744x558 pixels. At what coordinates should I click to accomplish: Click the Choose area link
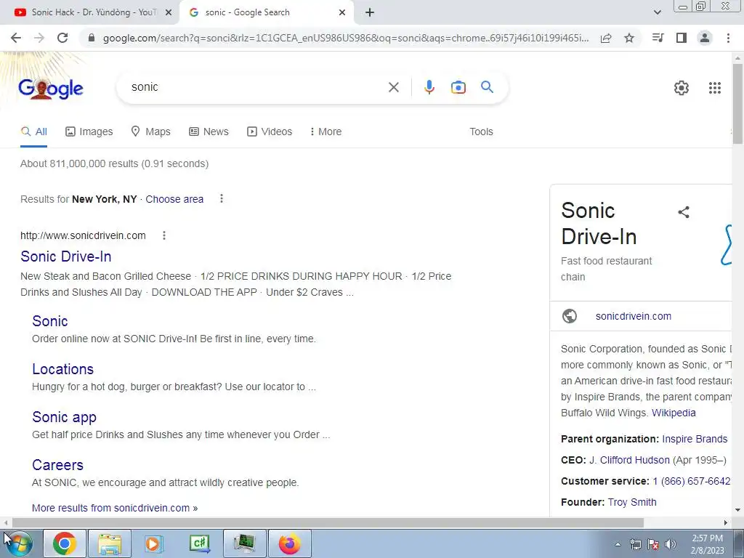174,199
